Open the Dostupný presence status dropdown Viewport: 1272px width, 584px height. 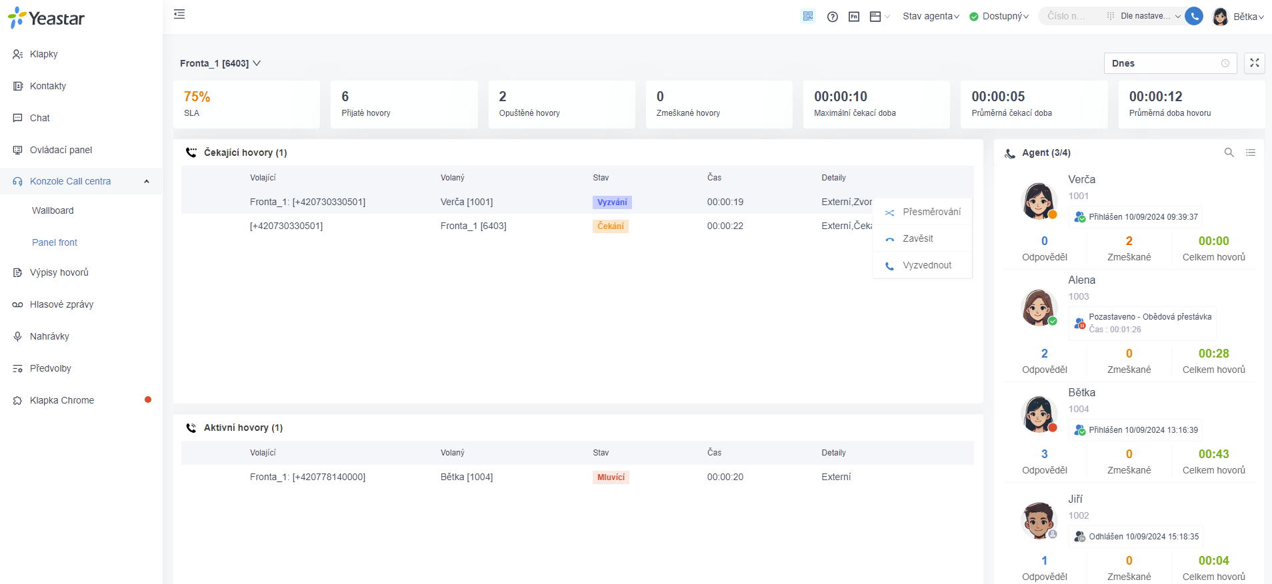(x=999, y=16)
